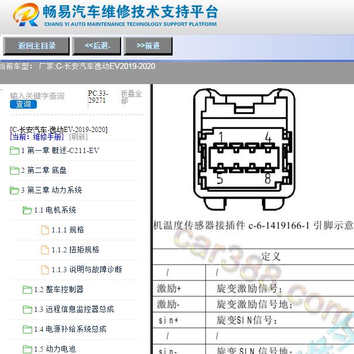Collapse all via 折叠全部 link

coord(131,97)
